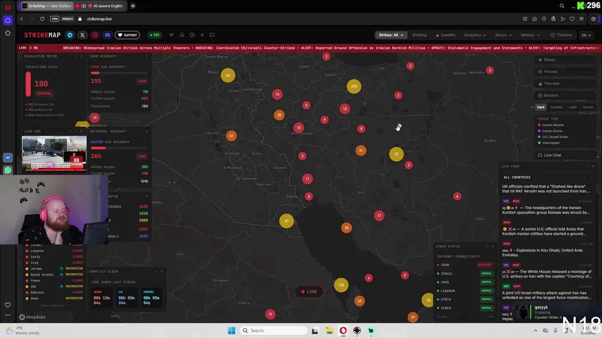Screen dimensions: 602x338
Task: Click the 270 strike cluster marker
Action: (354, 86)
